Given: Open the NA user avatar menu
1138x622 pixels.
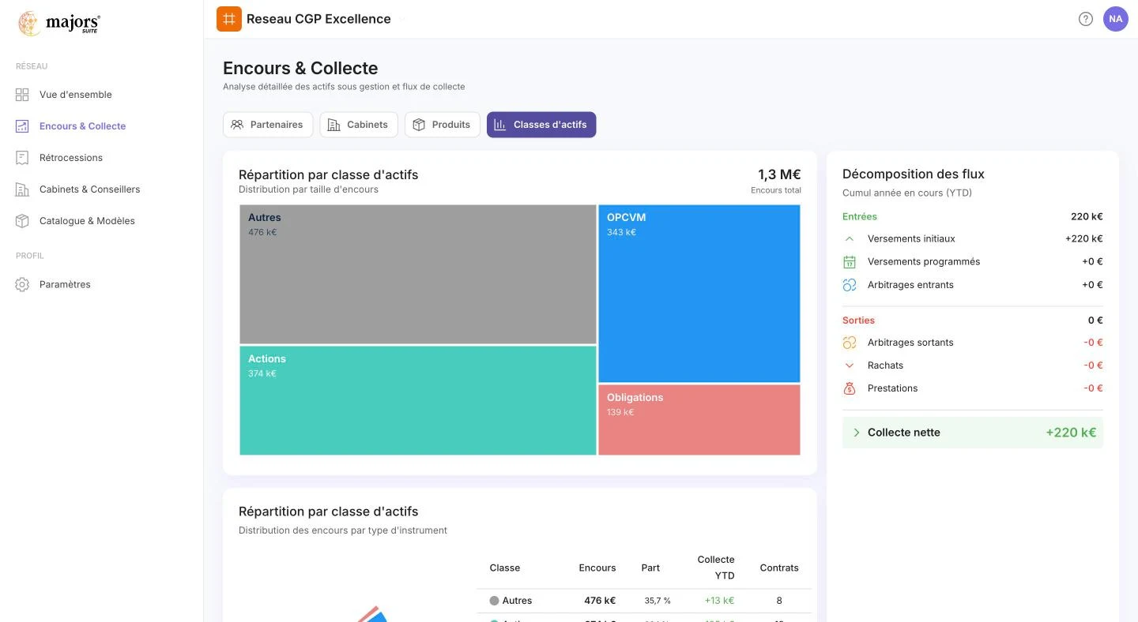Looking at the screenshot, I should (x=1116, y=19).
